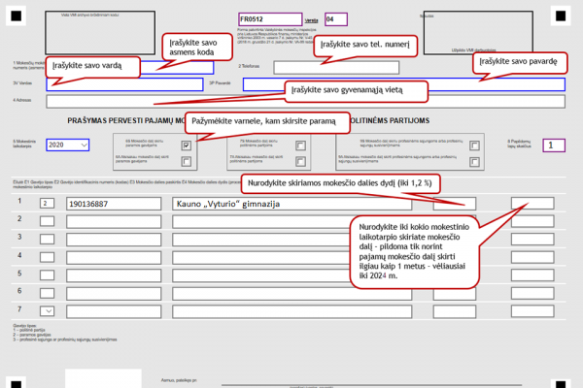The width and height of the screenshot is (583, 388).
Task: Click the recipient code field in row 6
Action: (114, 293)
